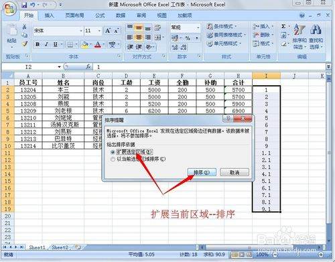Switch to the Formulas ribbon tab
This screenshot has width=335, height=262.
(x=100, y=15)
